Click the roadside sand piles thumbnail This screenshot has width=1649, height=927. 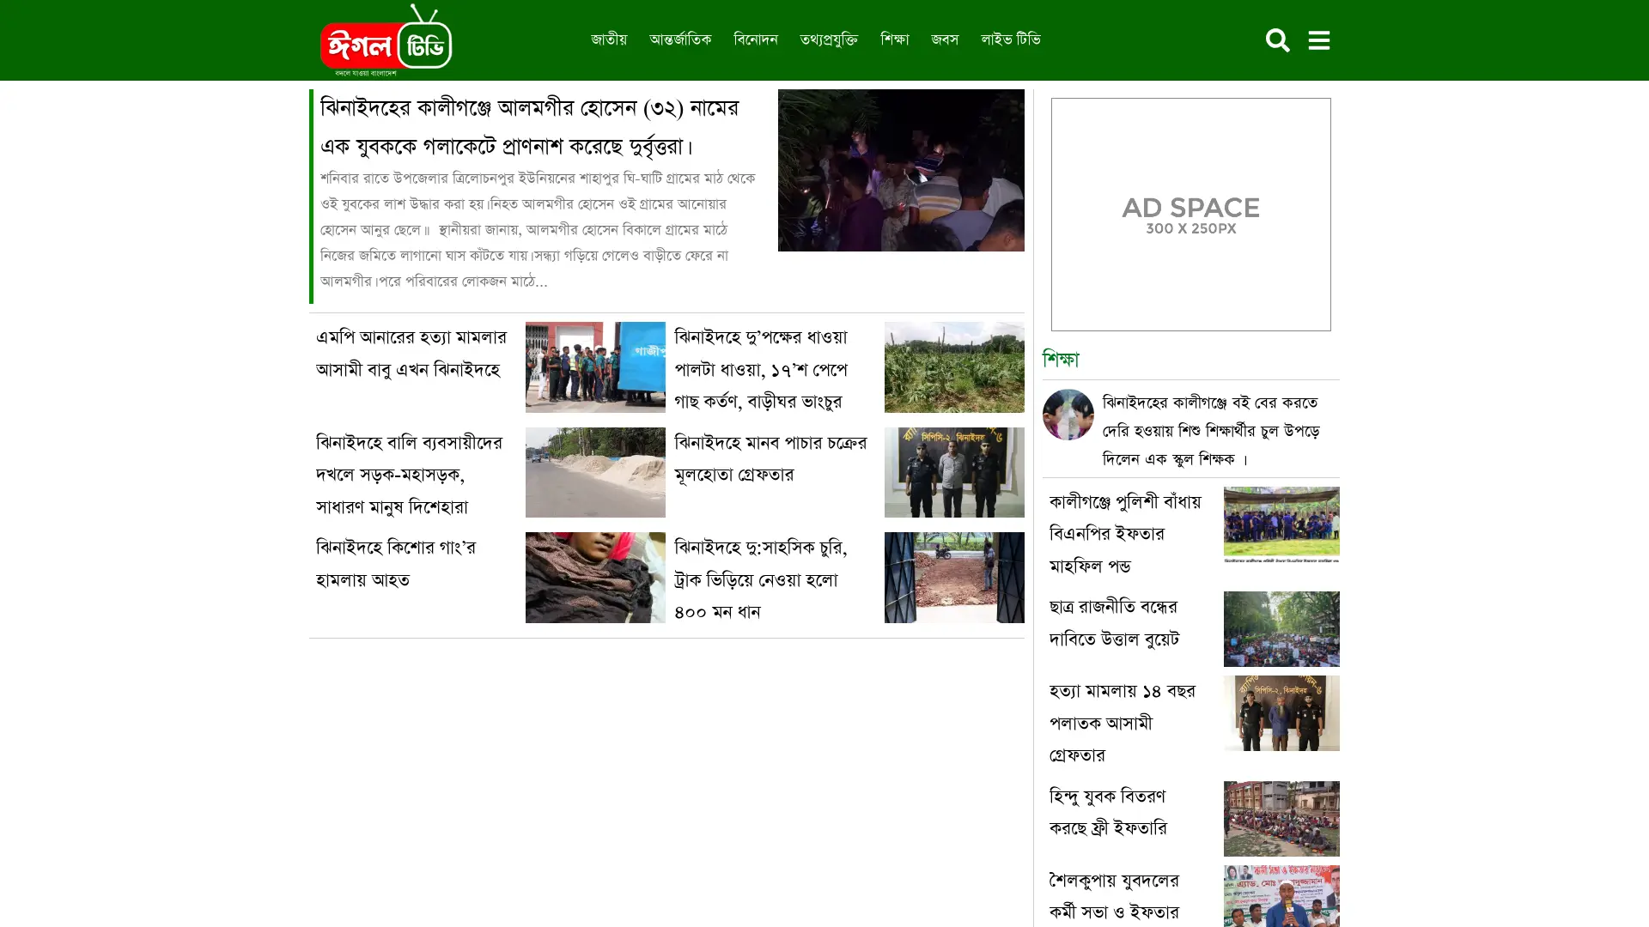pos(595,472)
